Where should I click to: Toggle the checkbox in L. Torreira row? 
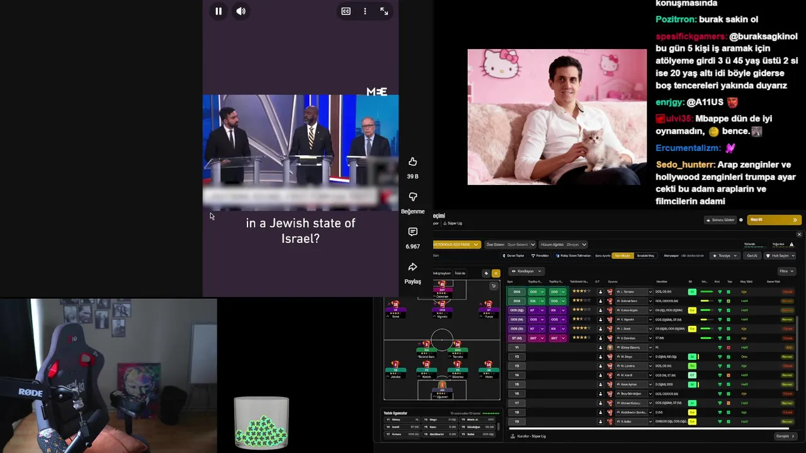pos(729,292)
